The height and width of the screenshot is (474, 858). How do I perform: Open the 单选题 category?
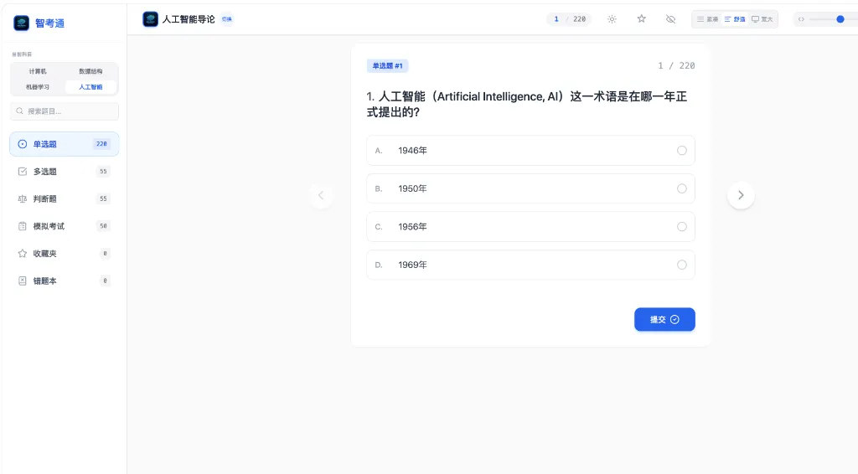pyautogui.click(x=64, y=144)
